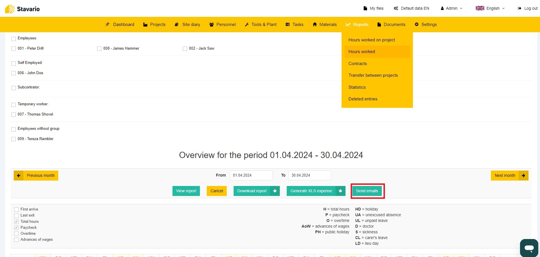Viewport: 540px width, 257px height.
Task: Click the Stavario logo
Action: click(x=22, y=9)
